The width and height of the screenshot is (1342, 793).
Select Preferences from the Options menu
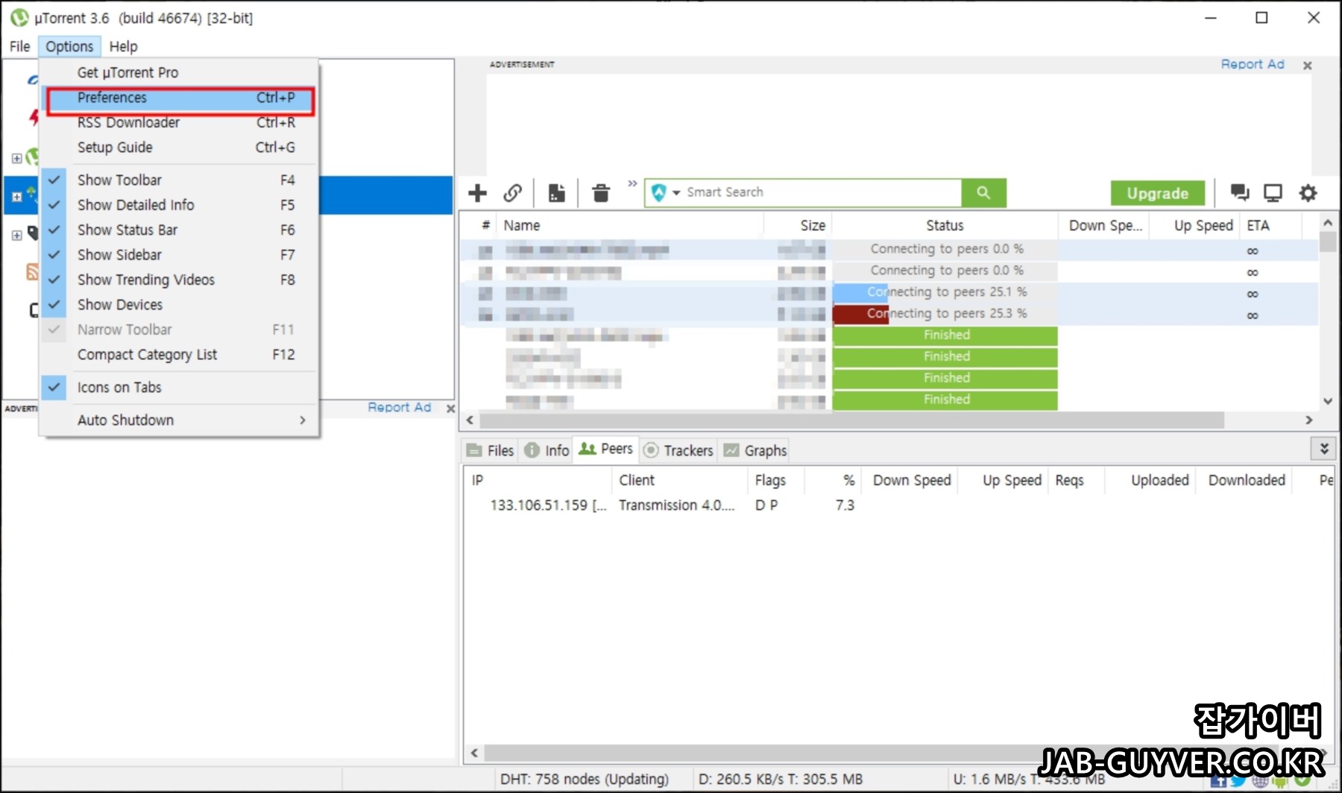180,98
